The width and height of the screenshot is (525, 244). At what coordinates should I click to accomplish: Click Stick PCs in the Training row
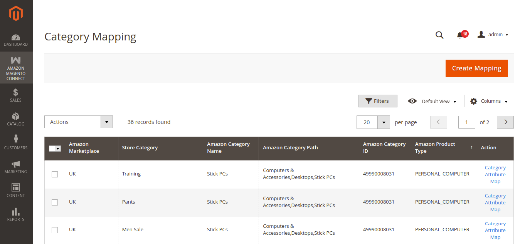click(217, 174)
